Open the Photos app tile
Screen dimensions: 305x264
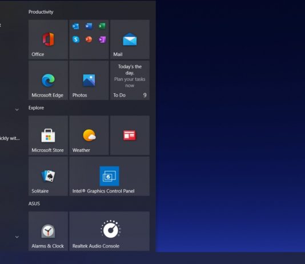(x=89, y=80)
